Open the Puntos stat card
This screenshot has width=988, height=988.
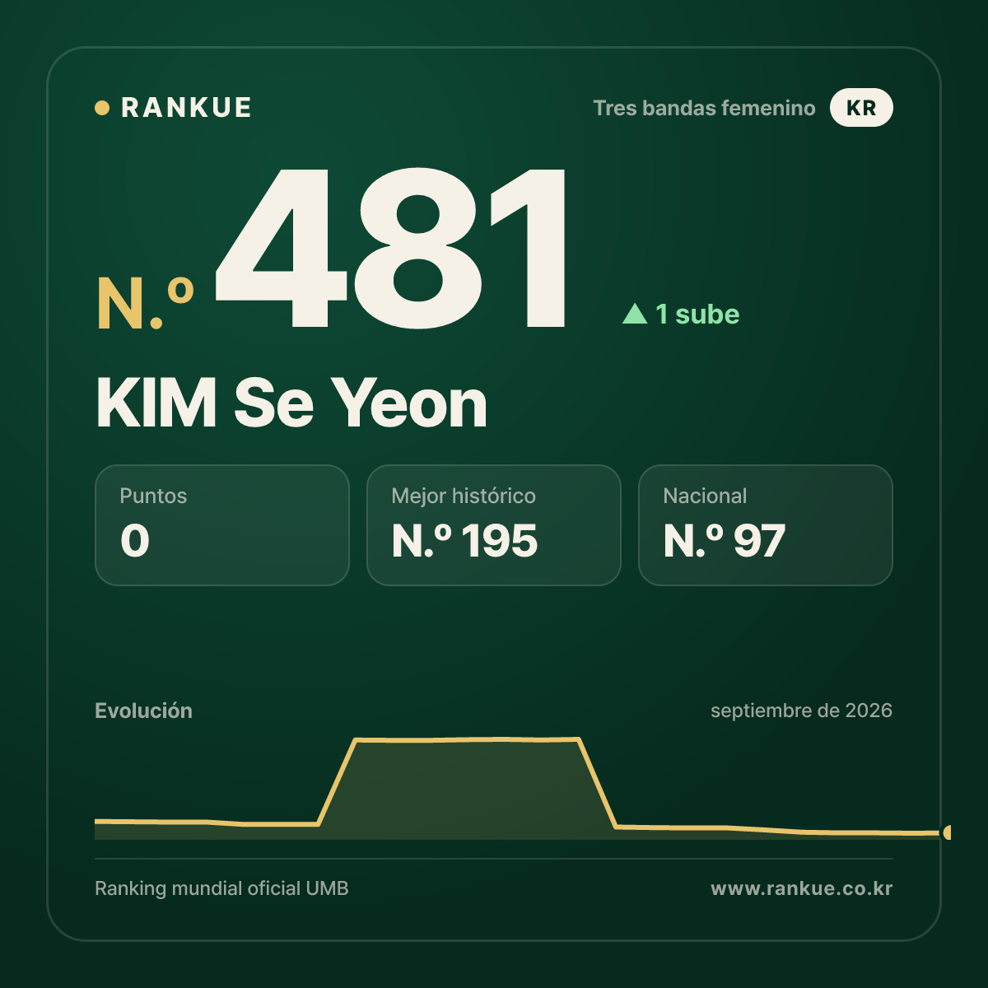tap(222, 525)
